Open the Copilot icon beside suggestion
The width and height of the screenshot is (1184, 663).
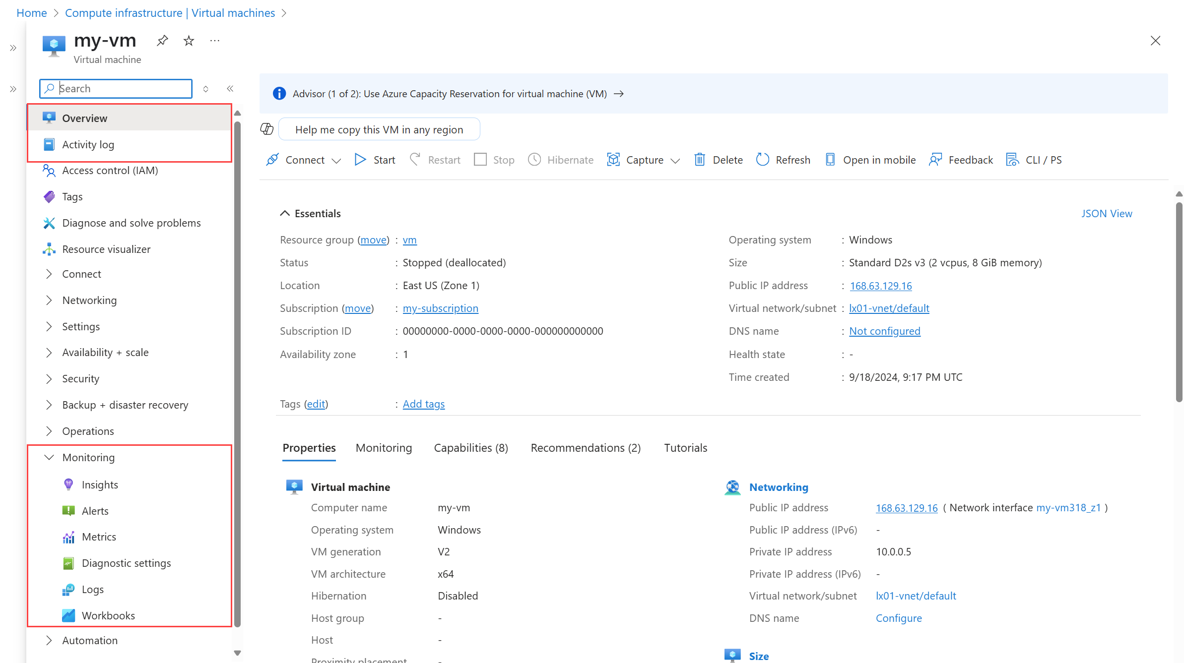pyautogui.click(x=267, y=129)
